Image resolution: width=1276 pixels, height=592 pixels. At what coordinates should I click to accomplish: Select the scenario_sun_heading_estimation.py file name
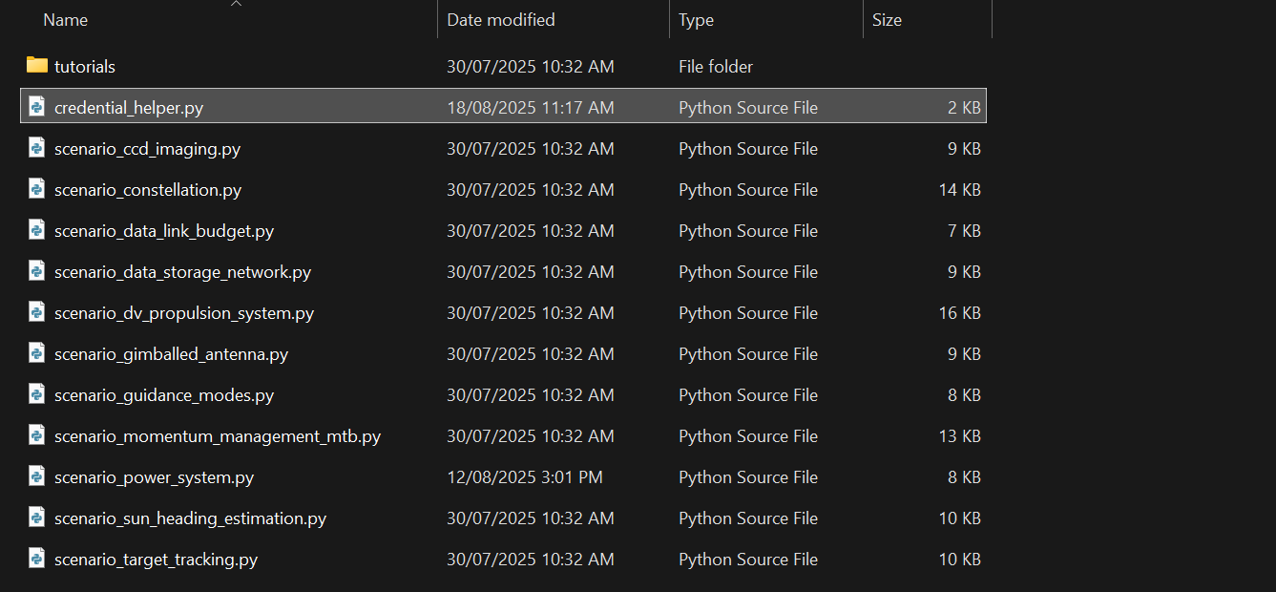pyautogui.click(x=190, y=518)
